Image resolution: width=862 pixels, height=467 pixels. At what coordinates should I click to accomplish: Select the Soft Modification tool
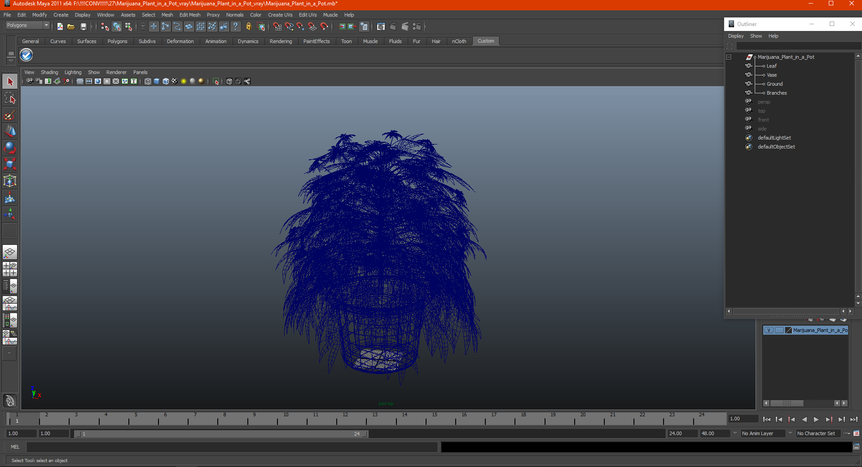point(10,197)
